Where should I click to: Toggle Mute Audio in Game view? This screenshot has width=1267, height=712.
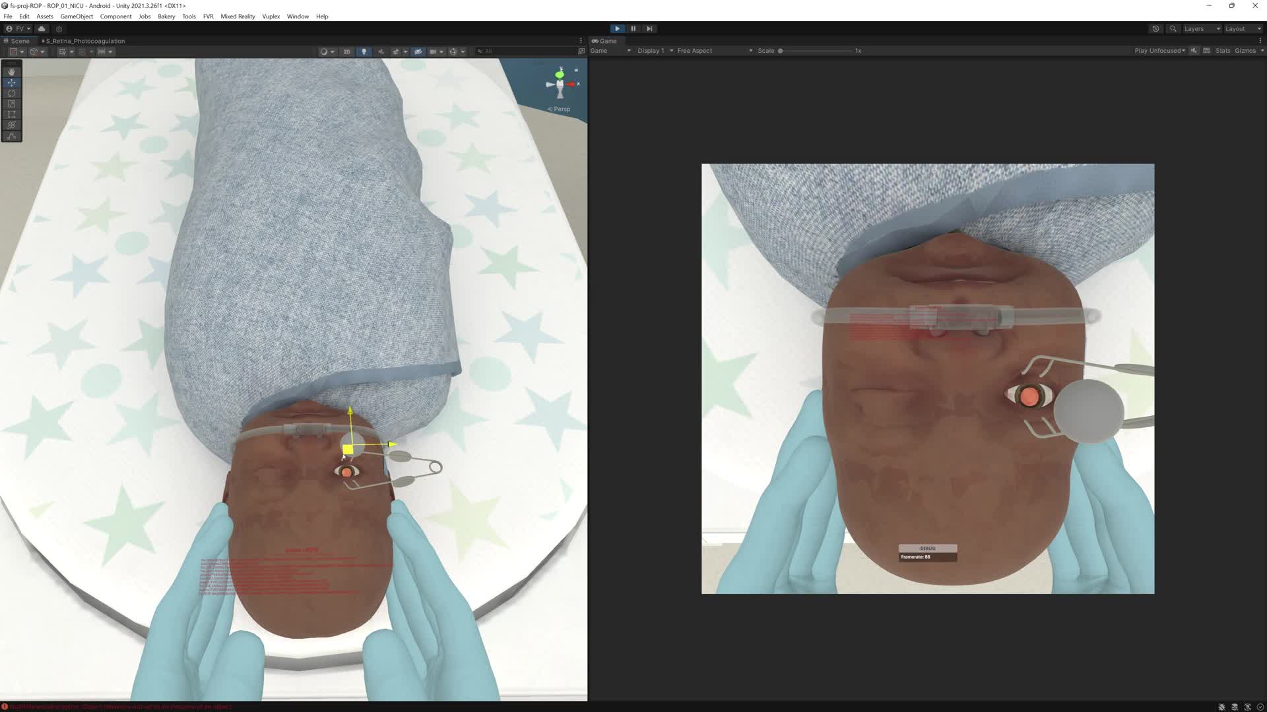(x=1194, y=51)
